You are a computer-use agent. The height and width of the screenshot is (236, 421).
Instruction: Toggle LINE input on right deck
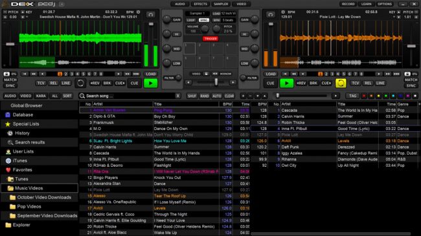pyautogui.click(x=380, y=83)
